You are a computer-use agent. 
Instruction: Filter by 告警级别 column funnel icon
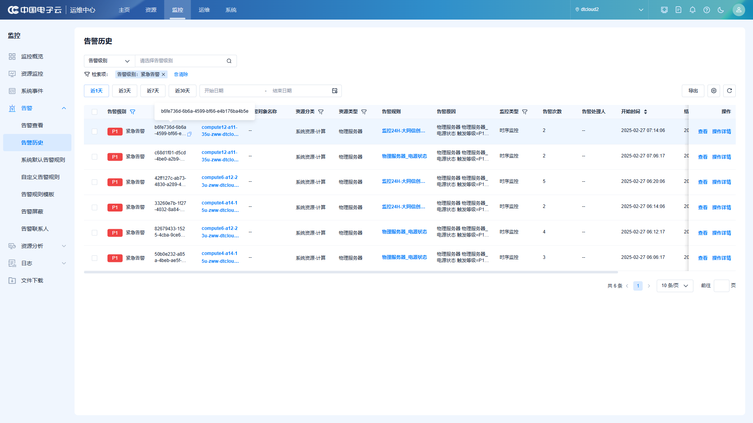pyautogui.click(x=133, y=112)
